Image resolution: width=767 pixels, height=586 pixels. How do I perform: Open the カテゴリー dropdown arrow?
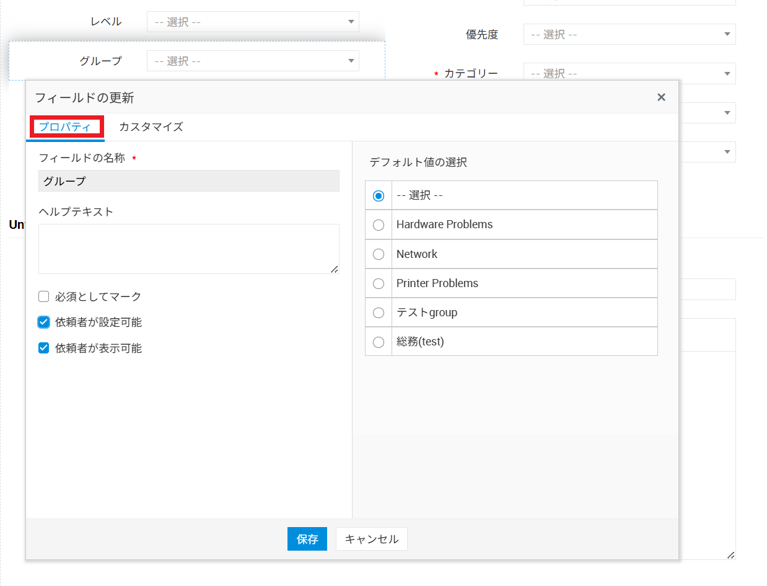point(727,74)
